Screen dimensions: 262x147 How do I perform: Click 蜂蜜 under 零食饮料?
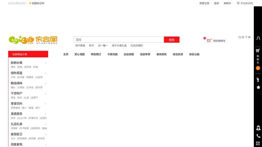click(31, 108)
